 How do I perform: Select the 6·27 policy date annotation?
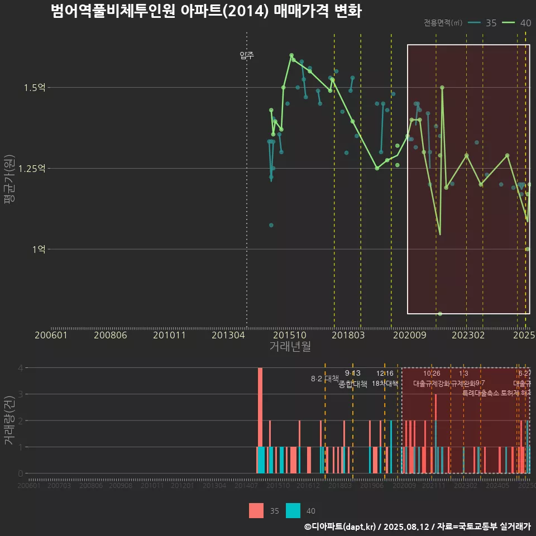(x=525, y=374)
